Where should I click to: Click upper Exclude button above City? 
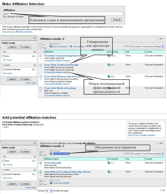(25, 47)
